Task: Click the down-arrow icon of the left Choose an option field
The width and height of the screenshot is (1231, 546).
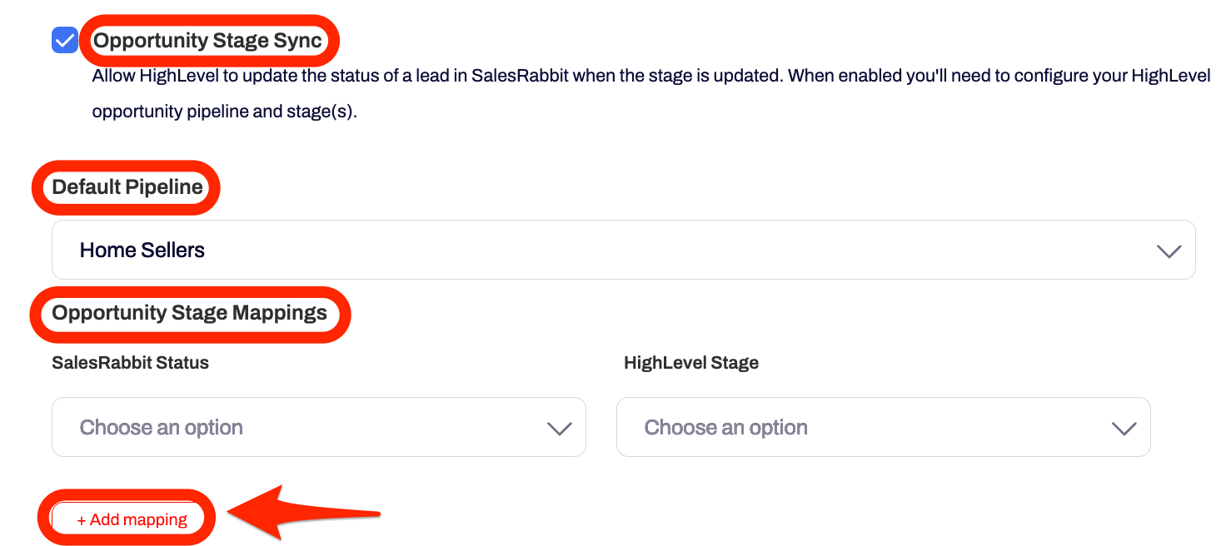Action: pos(560,427)
